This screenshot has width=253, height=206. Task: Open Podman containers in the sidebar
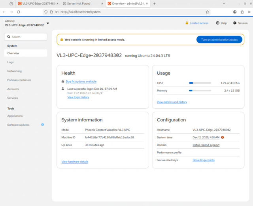pos(19,80)
